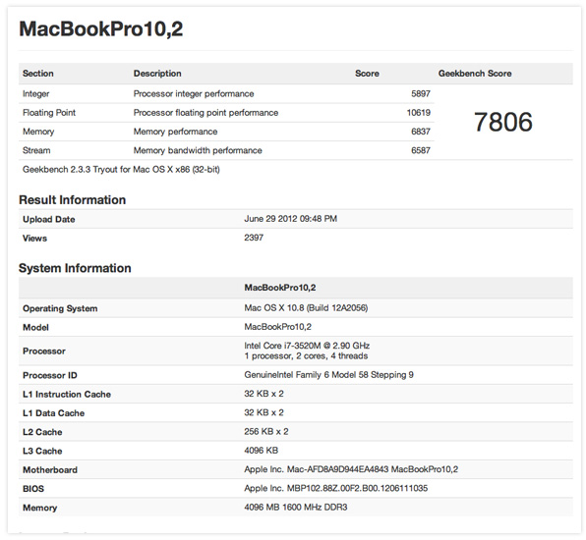Select the L1 Instruction Cache label

(x=67, y=395)
